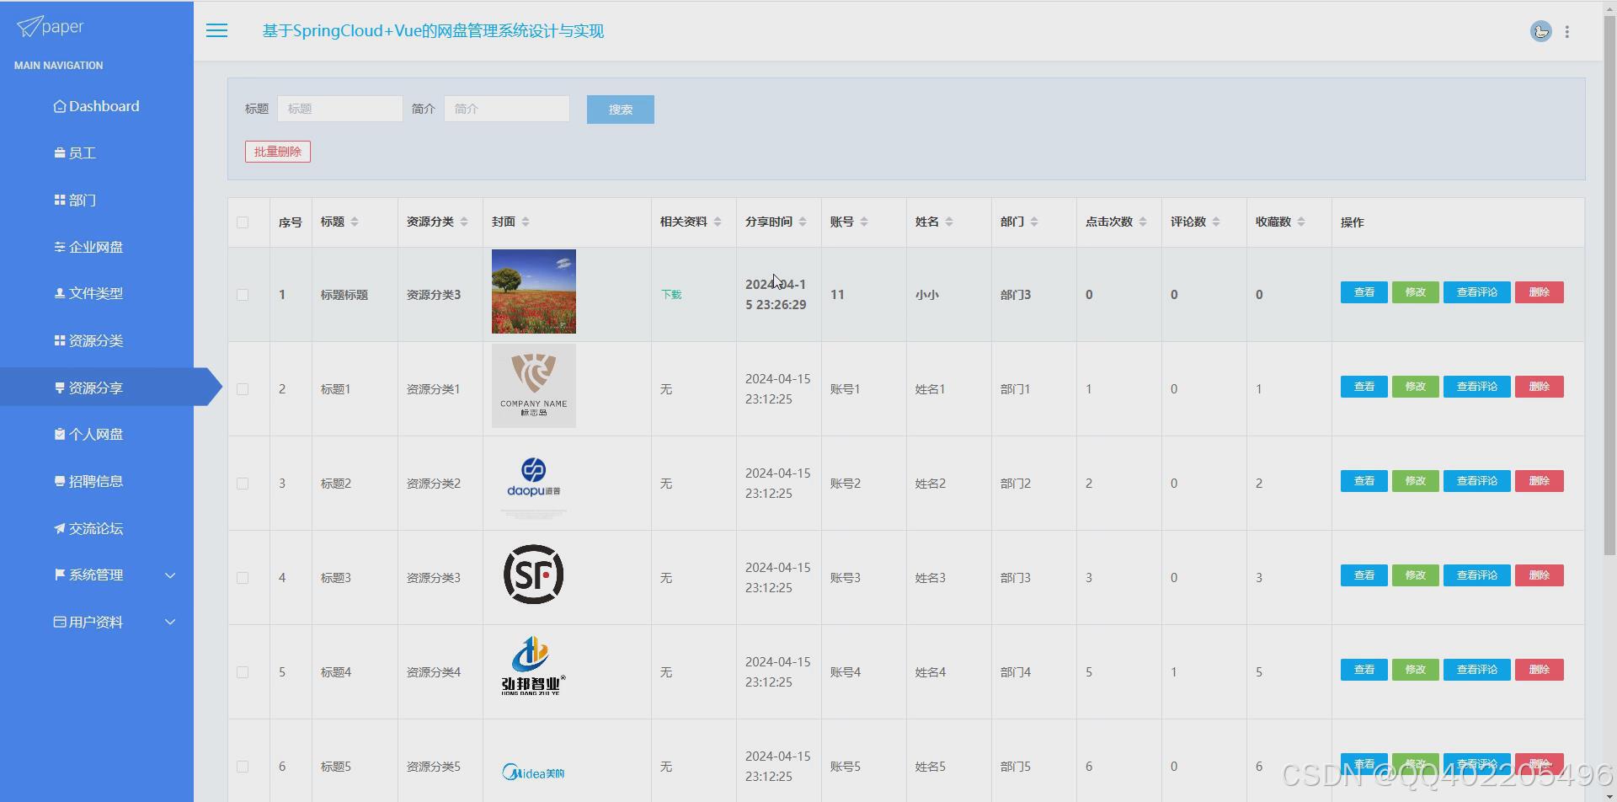1617x802 pixels.
Task: Click the 搜索 search button
Action: coord(620,109)
